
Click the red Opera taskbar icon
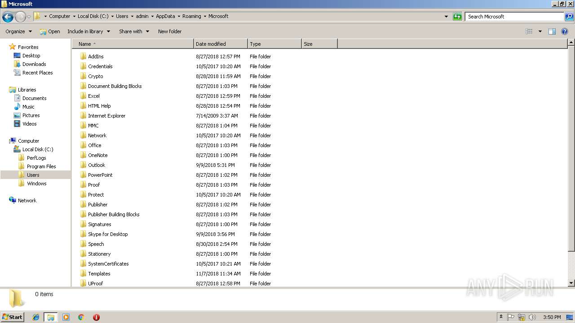(96, 317)
